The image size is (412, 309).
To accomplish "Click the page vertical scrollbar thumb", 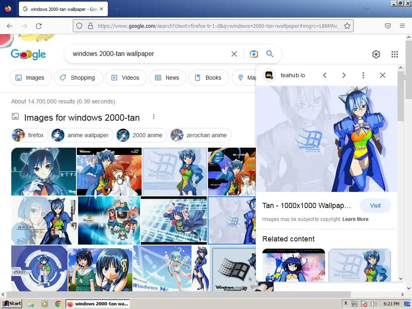I will tap(409, 70).
